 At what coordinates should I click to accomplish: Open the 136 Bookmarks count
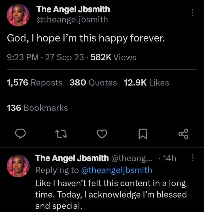(37, 108)
